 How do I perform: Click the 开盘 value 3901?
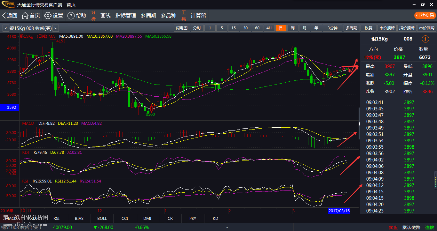pyautogui.click(x=427, y=75)
